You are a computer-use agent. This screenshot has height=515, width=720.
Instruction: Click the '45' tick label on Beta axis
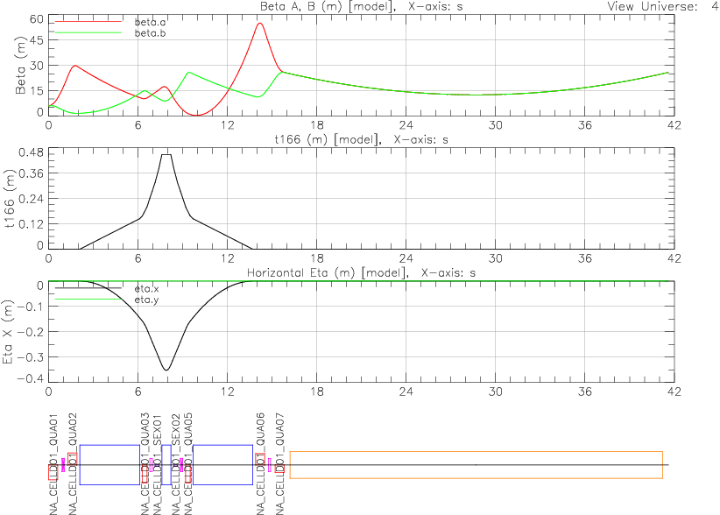pyautogui.click(x=36, y=40)
